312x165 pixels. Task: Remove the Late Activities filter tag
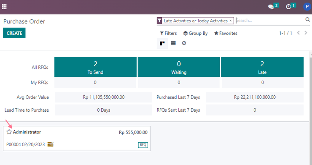click(x=231, y=21)
